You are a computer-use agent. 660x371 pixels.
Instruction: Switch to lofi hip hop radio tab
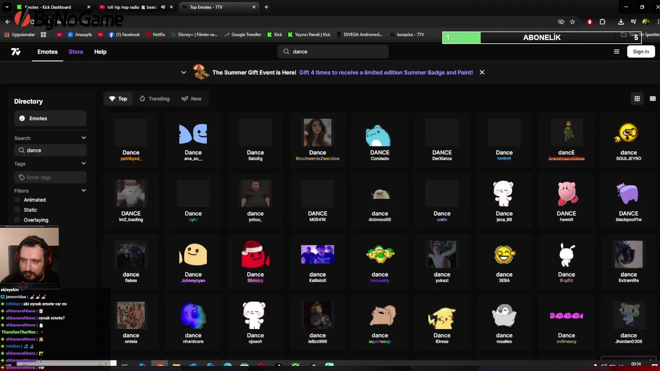click(135, 7)
